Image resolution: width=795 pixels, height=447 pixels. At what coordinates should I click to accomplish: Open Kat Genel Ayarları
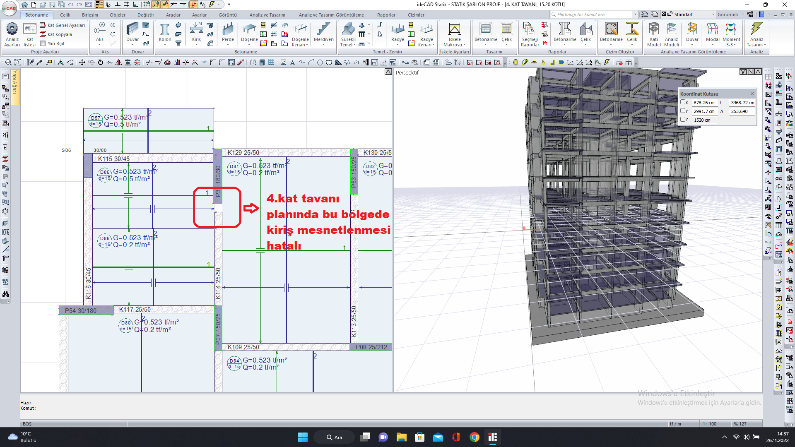(x=63, y=25)
